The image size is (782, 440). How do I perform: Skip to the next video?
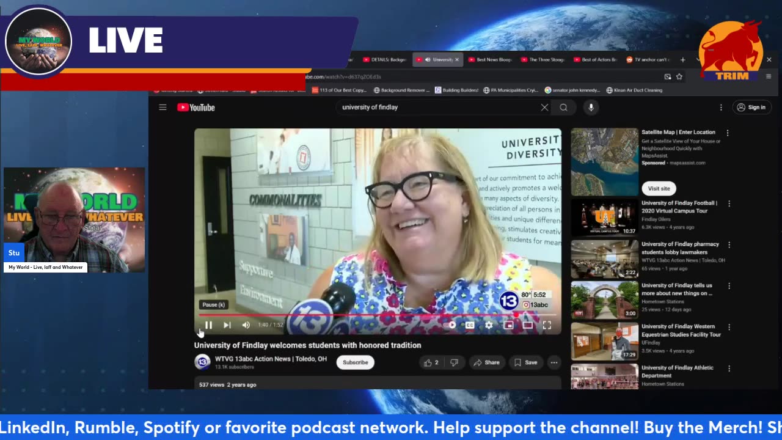point(227,325)
